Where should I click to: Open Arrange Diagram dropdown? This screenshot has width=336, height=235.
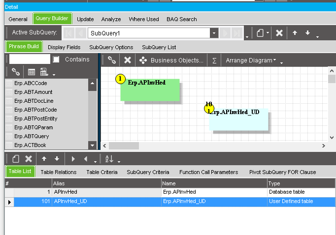(251, 60)
